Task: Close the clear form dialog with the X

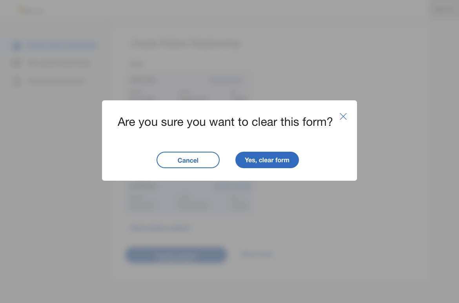Action: pos(343,116)
